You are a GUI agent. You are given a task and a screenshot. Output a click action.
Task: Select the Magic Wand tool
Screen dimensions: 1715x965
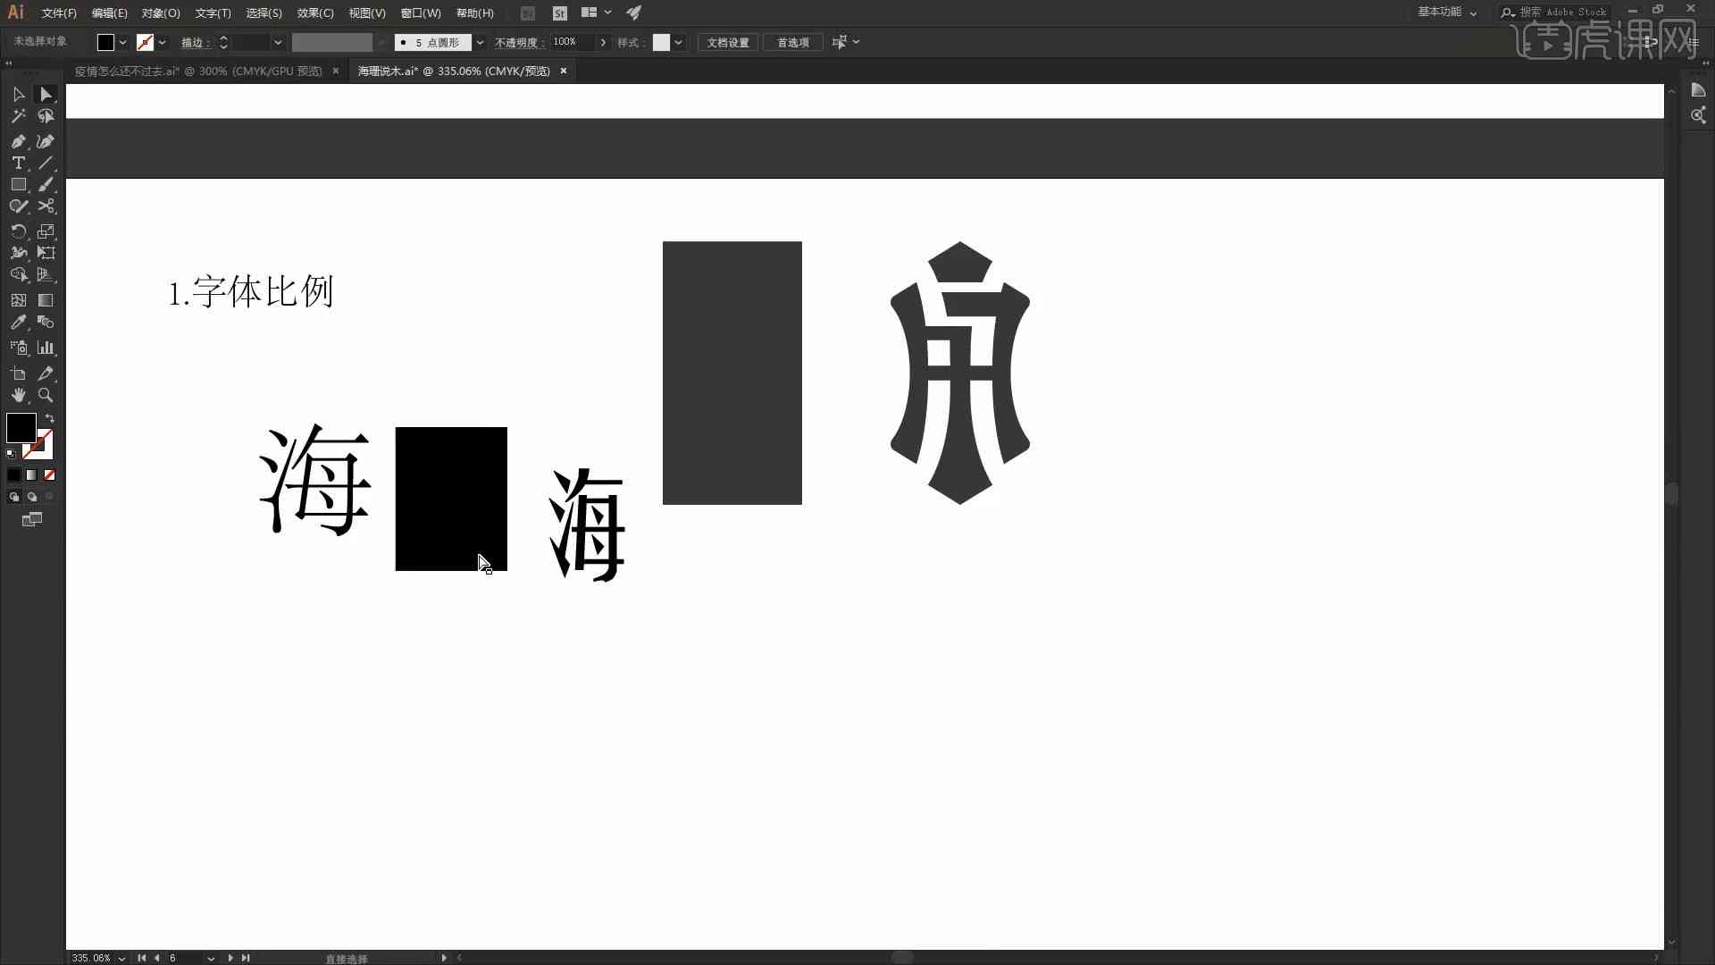18,116
